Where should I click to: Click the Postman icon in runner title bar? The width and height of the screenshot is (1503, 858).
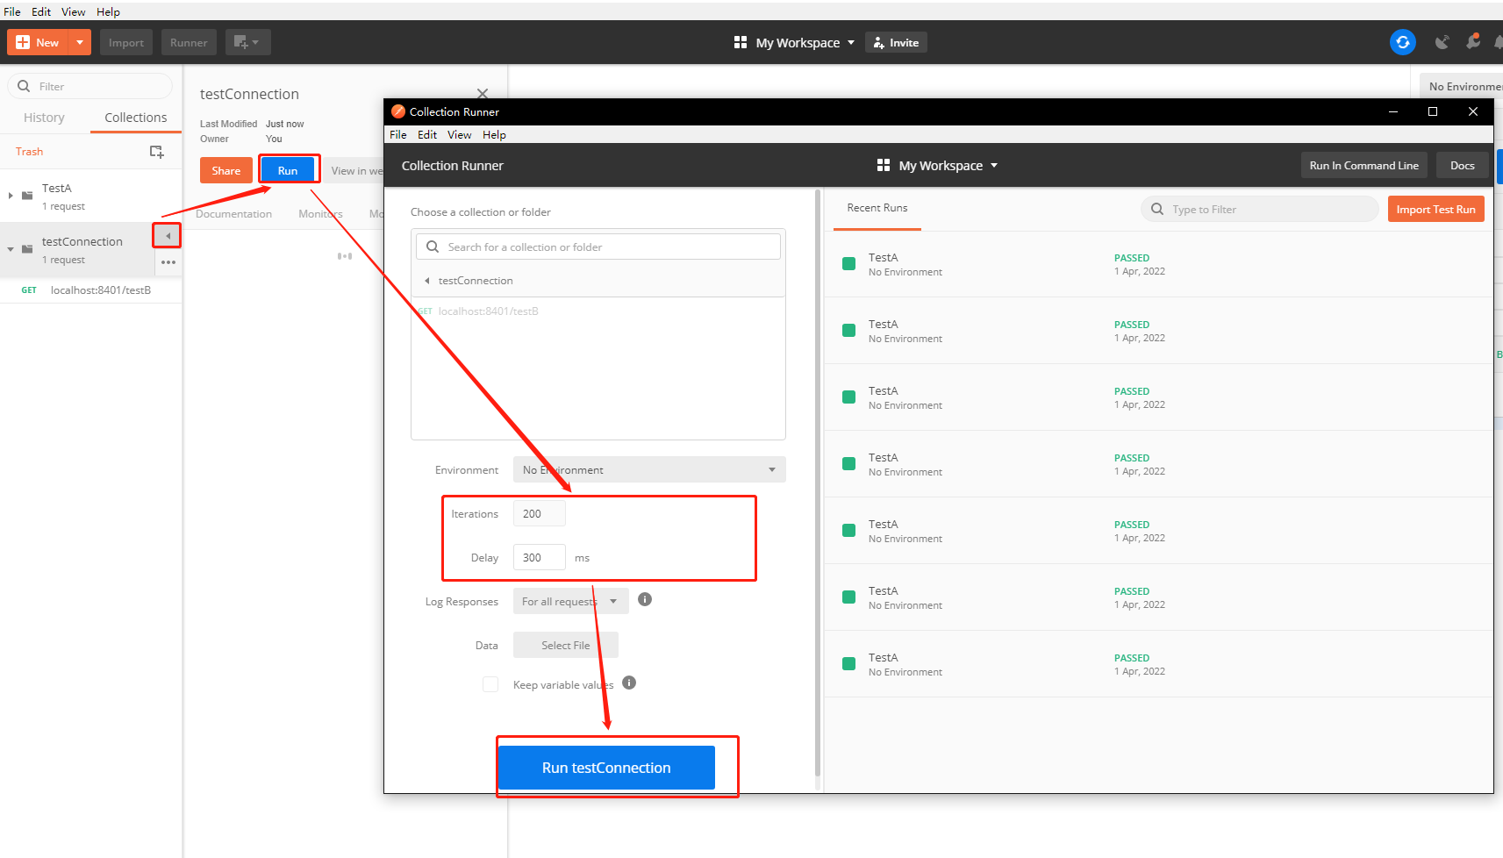398,111
